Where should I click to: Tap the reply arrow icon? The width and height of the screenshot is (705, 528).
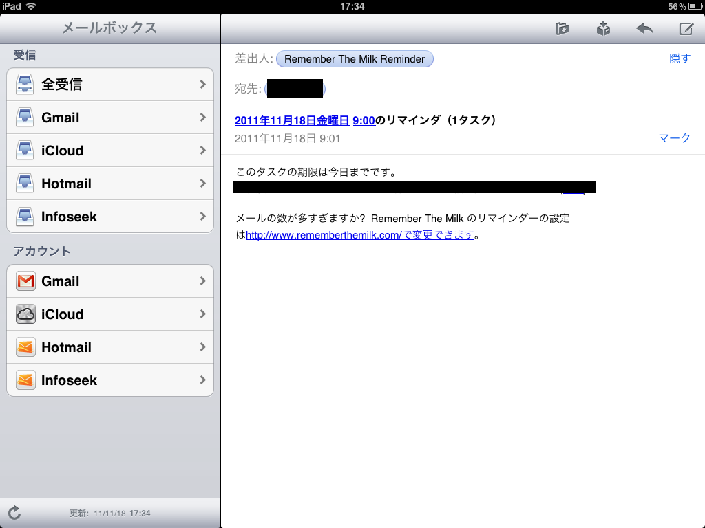[x=644, y=29]
